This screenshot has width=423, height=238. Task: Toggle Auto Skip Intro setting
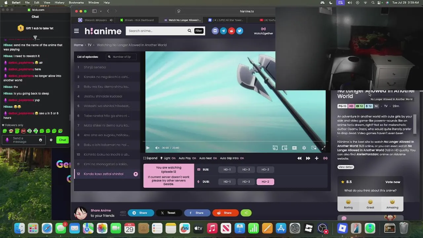point(232,158)
